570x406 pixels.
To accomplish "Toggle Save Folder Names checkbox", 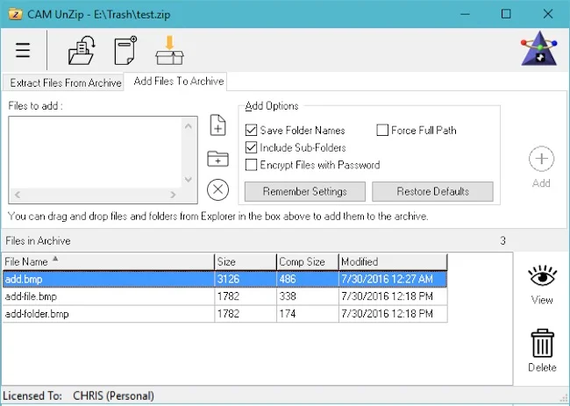I will click(x=251, y=130).
